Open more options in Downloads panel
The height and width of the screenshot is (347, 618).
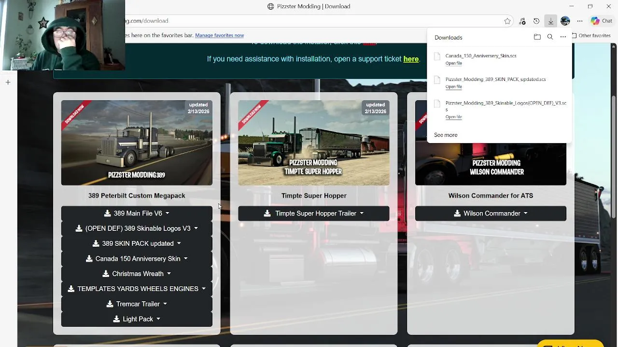tap(563, 37)
